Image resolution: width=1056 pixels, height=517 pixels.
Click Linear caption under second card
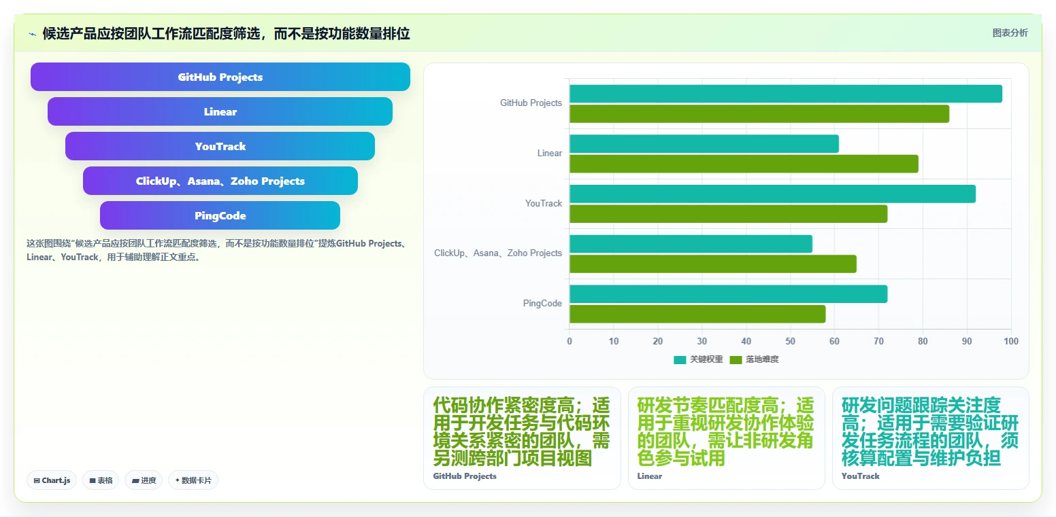click(x=649, y=476)
